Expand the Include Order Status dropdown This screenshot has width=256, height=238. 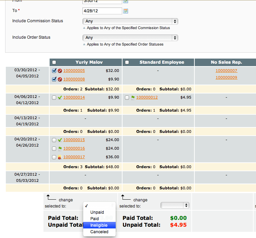click(x=130, y=38)
